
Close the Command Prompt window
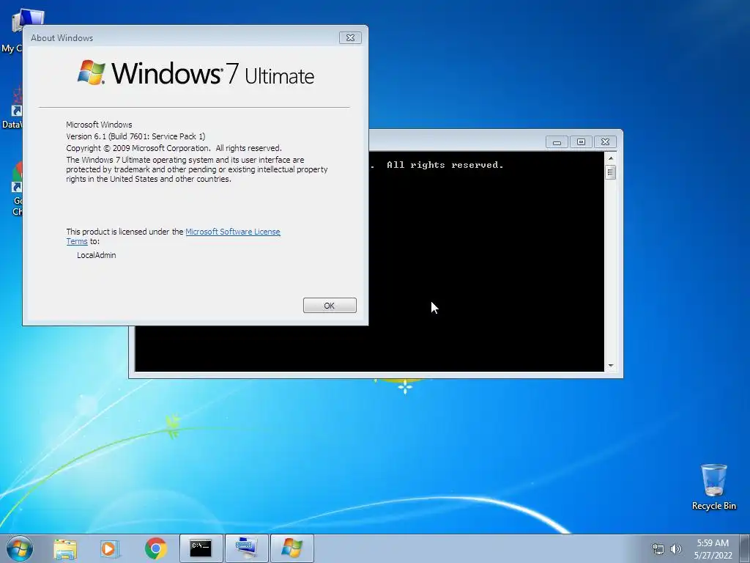click(605, 142)
